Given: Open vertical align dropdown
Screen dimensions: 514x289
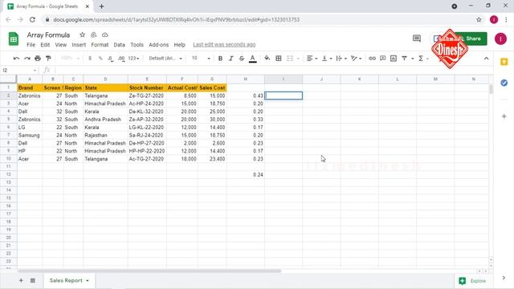Looking at the screenshot, I should coord(327,59).
